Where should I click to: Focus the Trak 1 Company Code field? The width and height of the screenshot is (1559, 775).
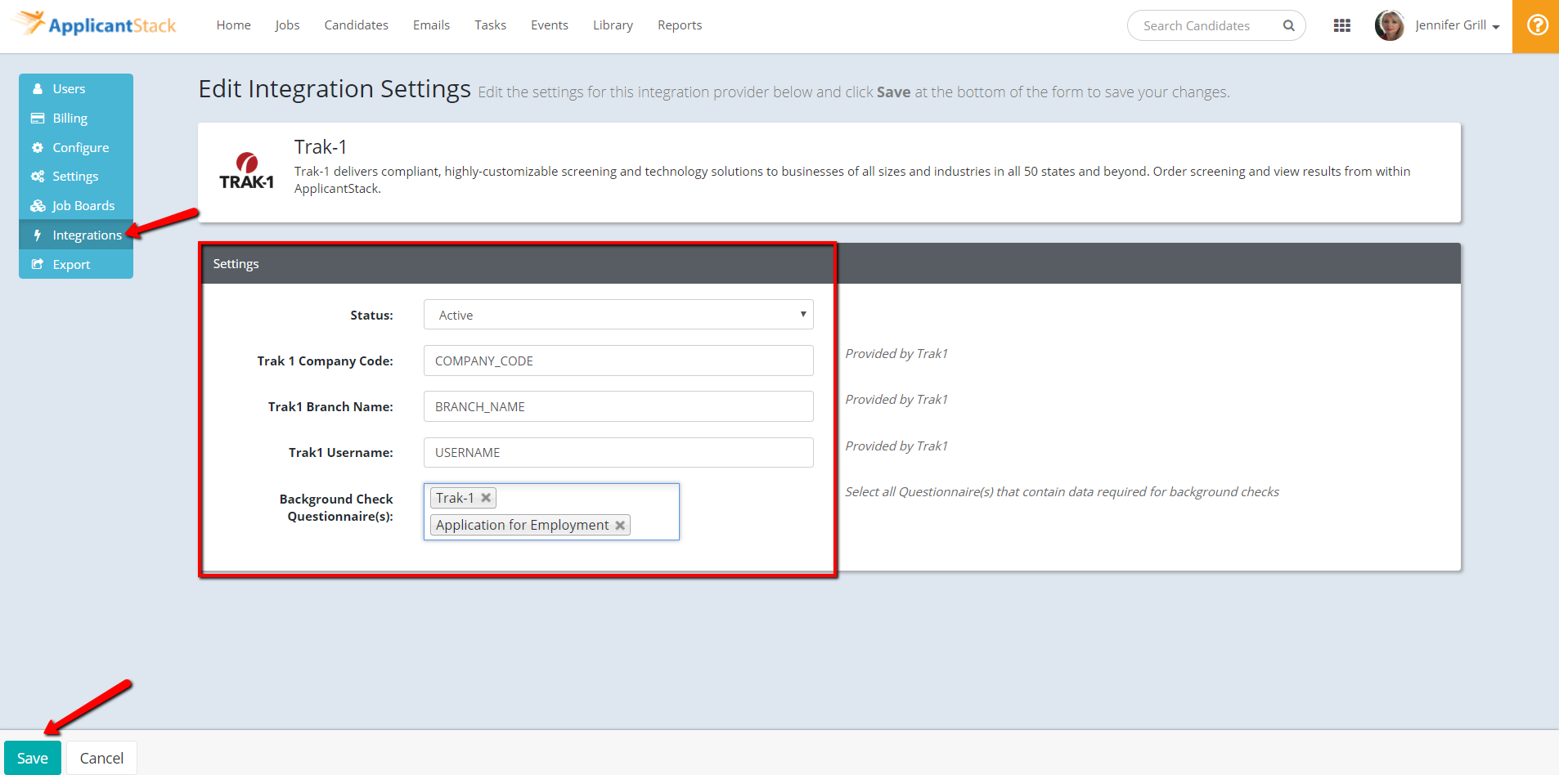[618, 361]
